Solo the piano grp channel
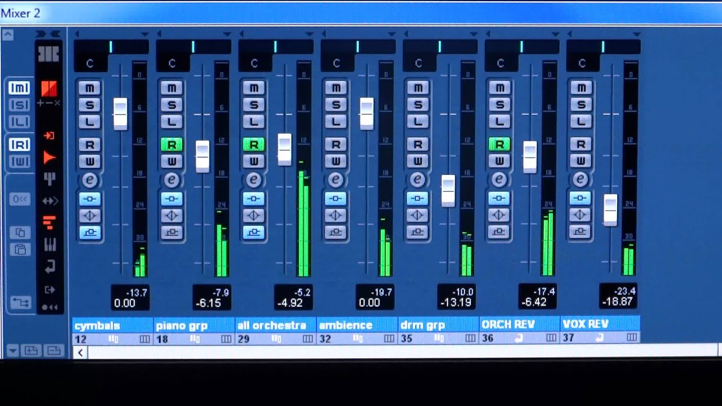The height and width of the screenshot is (406, 722). pos(171,104)
